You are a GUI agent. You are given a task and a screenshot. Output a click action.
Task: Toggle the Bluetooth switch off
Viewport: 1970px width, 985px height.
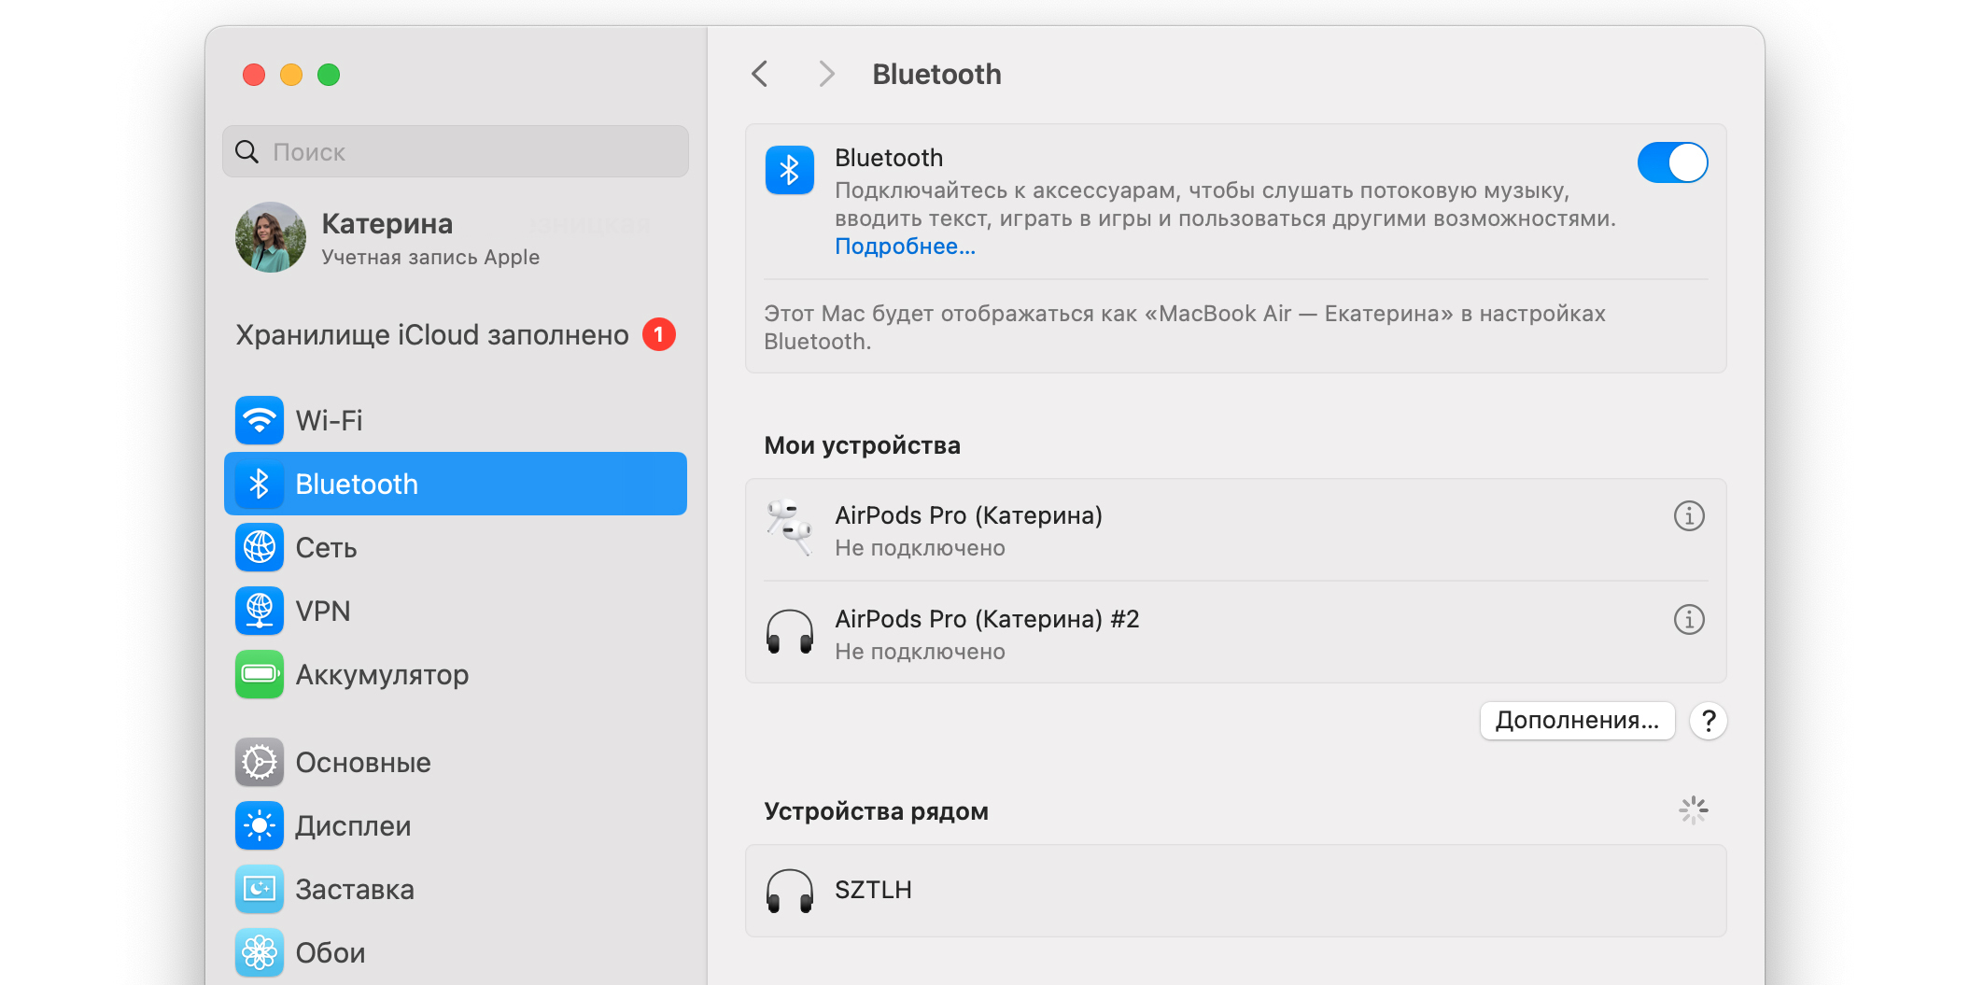coord(1672,163)
